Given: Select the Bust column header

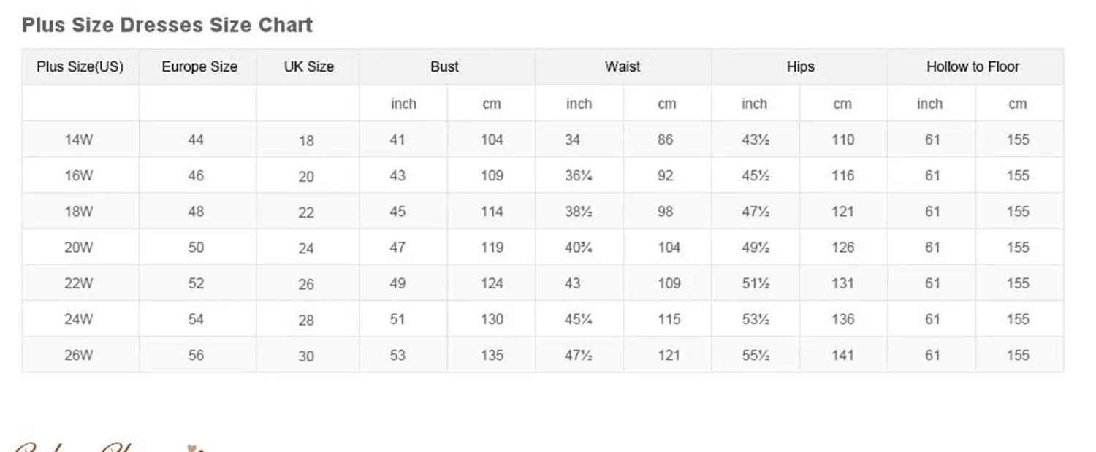Looking at the screenshot, I should point(444,67).
